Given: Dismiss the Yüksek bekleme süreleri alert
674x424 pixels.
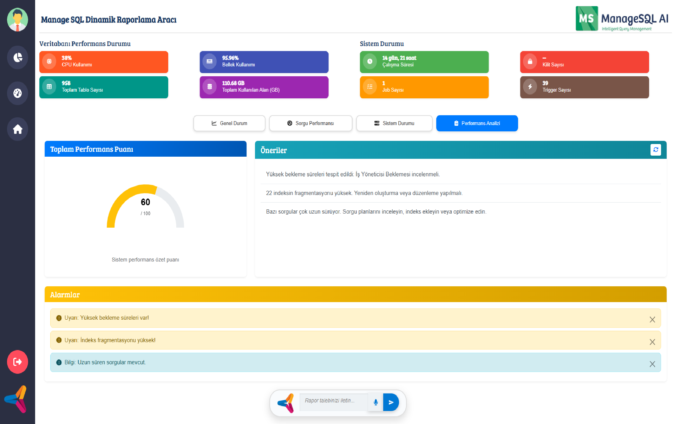Looking at the screenshot, I should tap(652, 319).
